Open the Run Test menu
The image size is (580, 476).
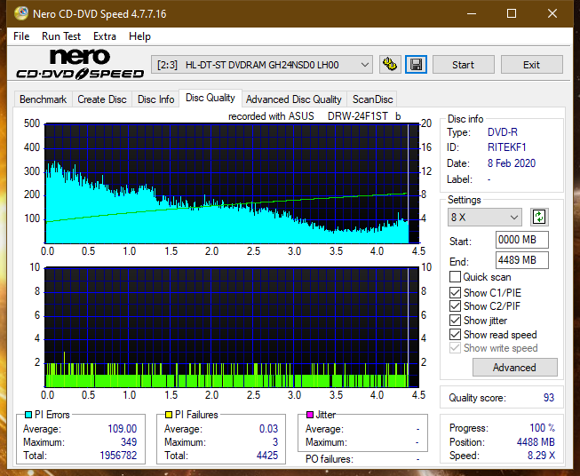[x=61, y=36]
